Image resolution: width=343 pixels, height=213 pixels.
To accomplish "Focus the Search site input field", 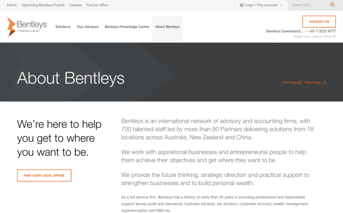I will tap(310, 5).
